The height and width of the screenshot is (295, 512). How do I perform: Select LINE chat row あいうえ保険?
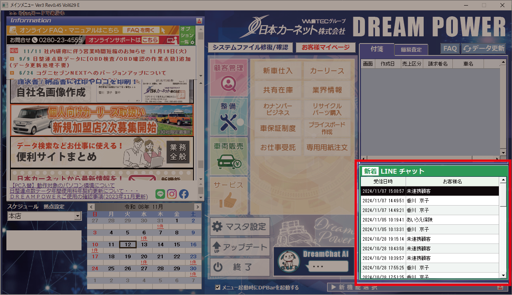430,220
